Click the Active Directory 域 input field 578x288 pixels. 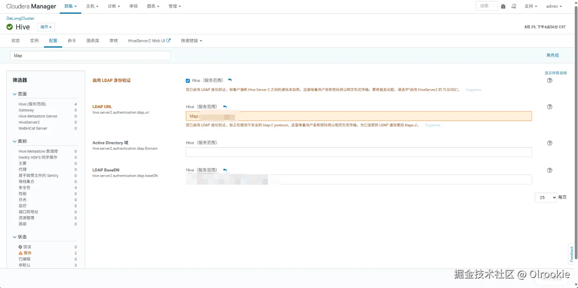point(359,152)
